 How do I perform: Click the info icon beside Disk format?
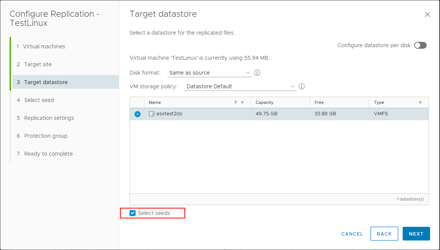[x=257, y=72]
